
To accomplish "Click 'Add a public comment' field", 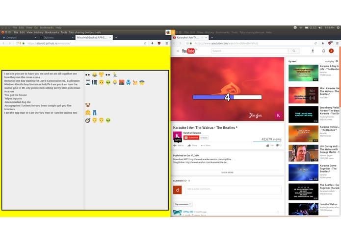I will (233, 190).
